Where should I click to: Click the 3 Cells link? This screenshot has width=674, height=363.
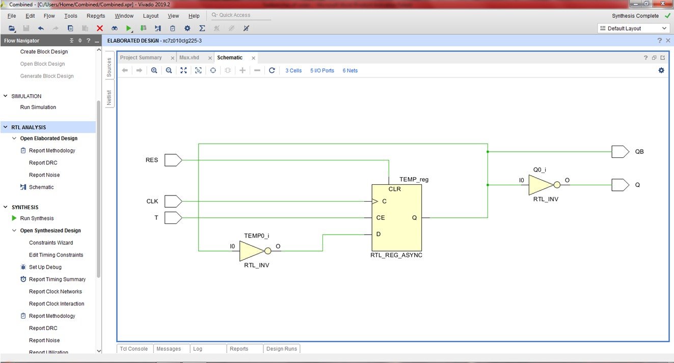click(x=293, y=71)
